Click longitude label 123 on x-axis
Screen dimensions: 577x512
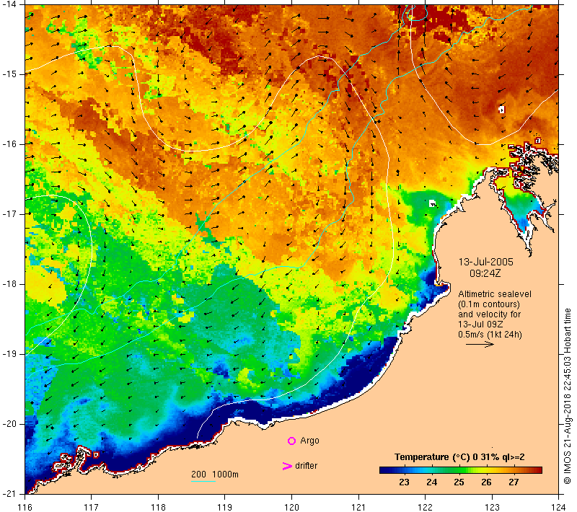[492, 507]
